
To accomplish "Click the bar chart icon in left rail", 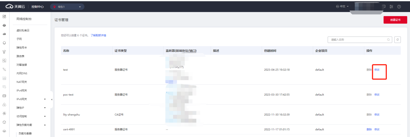I will click(x=5, y=78).
